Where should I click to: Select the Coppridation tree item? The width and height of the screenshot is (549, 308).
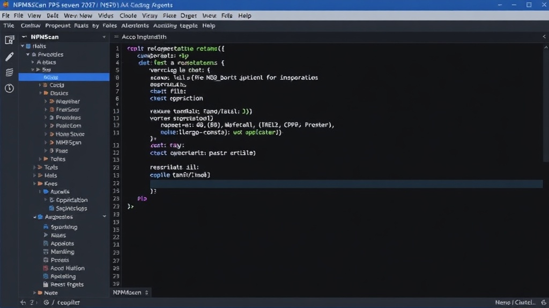click(x=72, y=200)
